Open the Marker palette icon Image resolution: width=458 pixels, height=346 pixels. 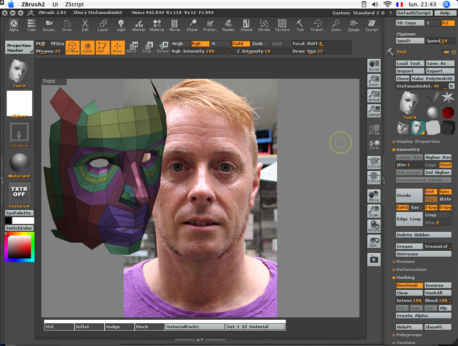[x=139, y=25]
